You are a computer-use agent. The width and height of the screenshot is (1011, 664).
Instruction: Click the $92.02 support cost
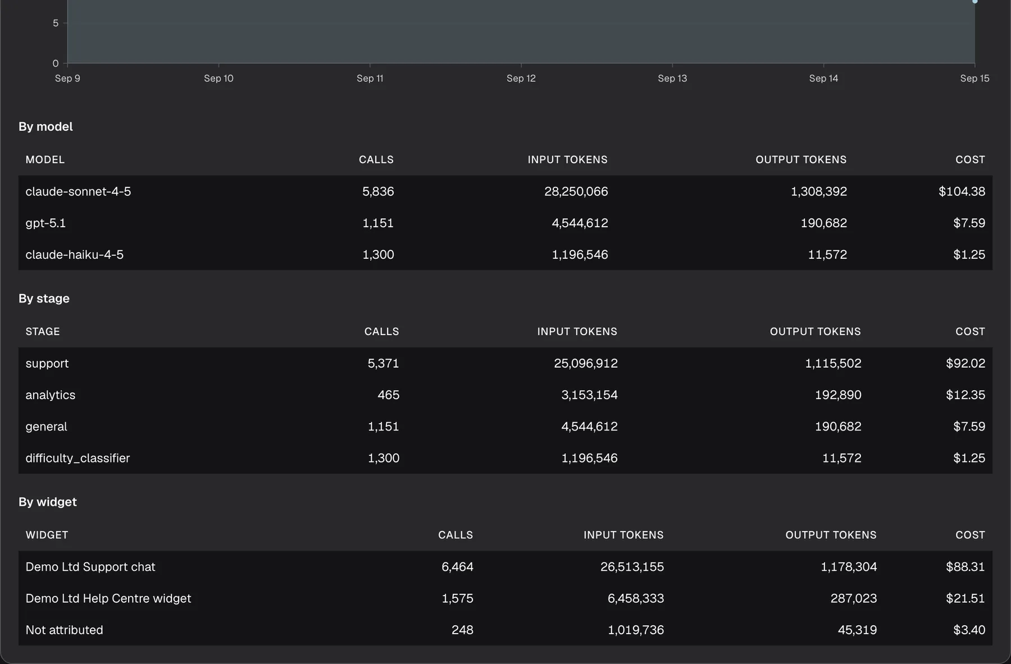tap(965, 363)
